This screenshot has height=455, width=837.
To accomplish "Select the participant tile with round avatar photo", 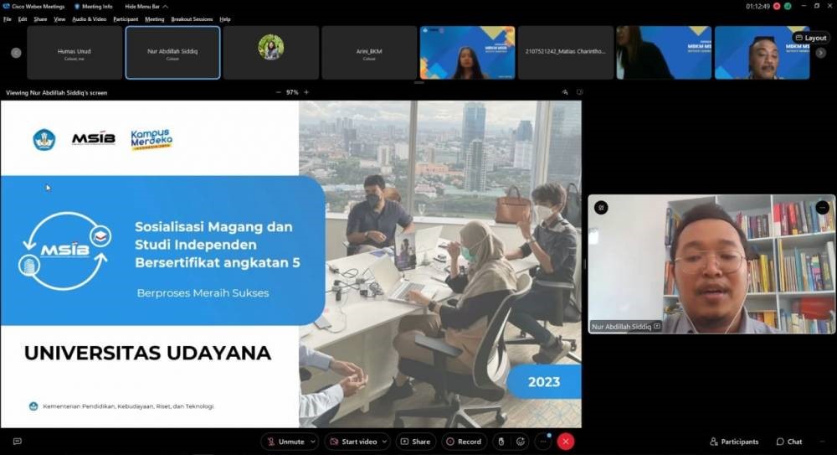I will [x=270, y=53].
